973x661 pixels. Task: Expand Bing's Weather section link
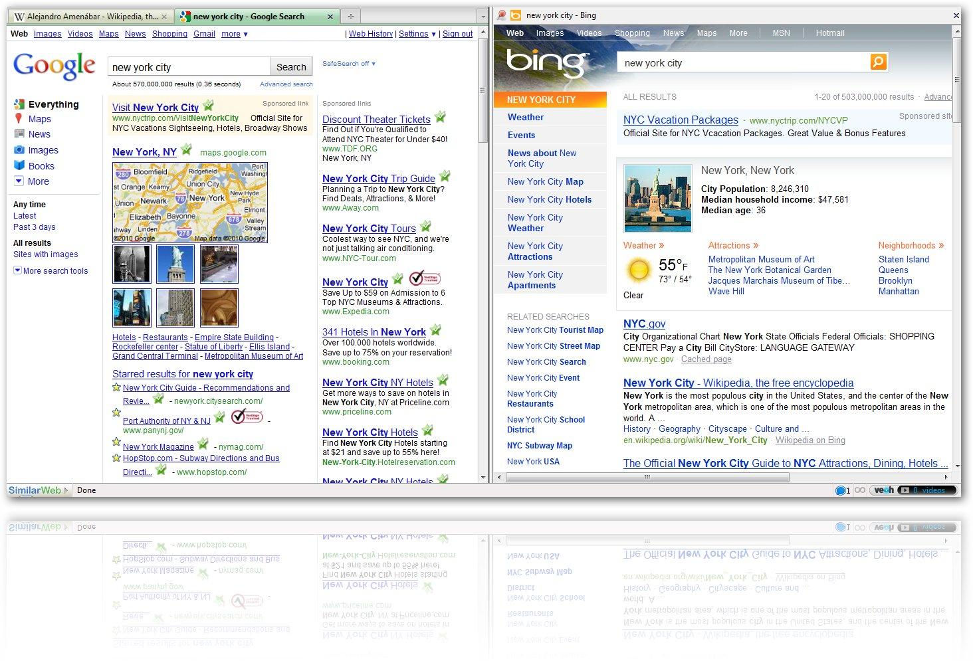click(644, 246)
